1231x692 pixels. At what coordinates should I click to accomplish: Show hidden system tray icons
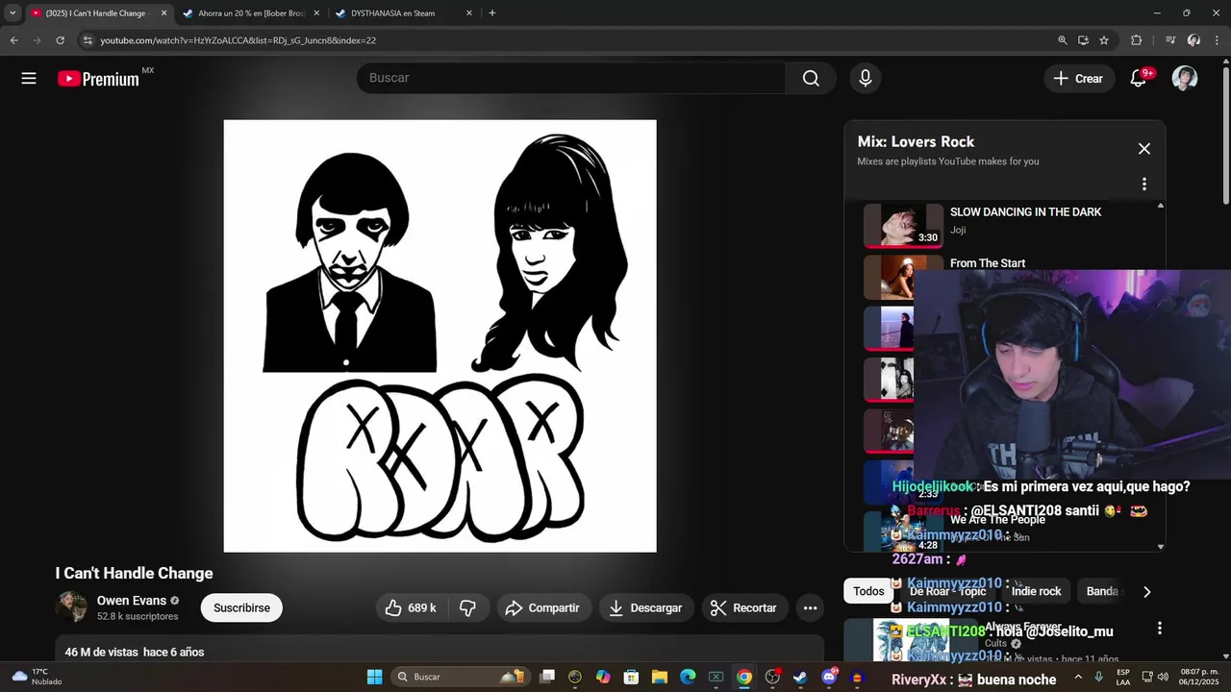pyautogui.click(x=1078, y=677)
